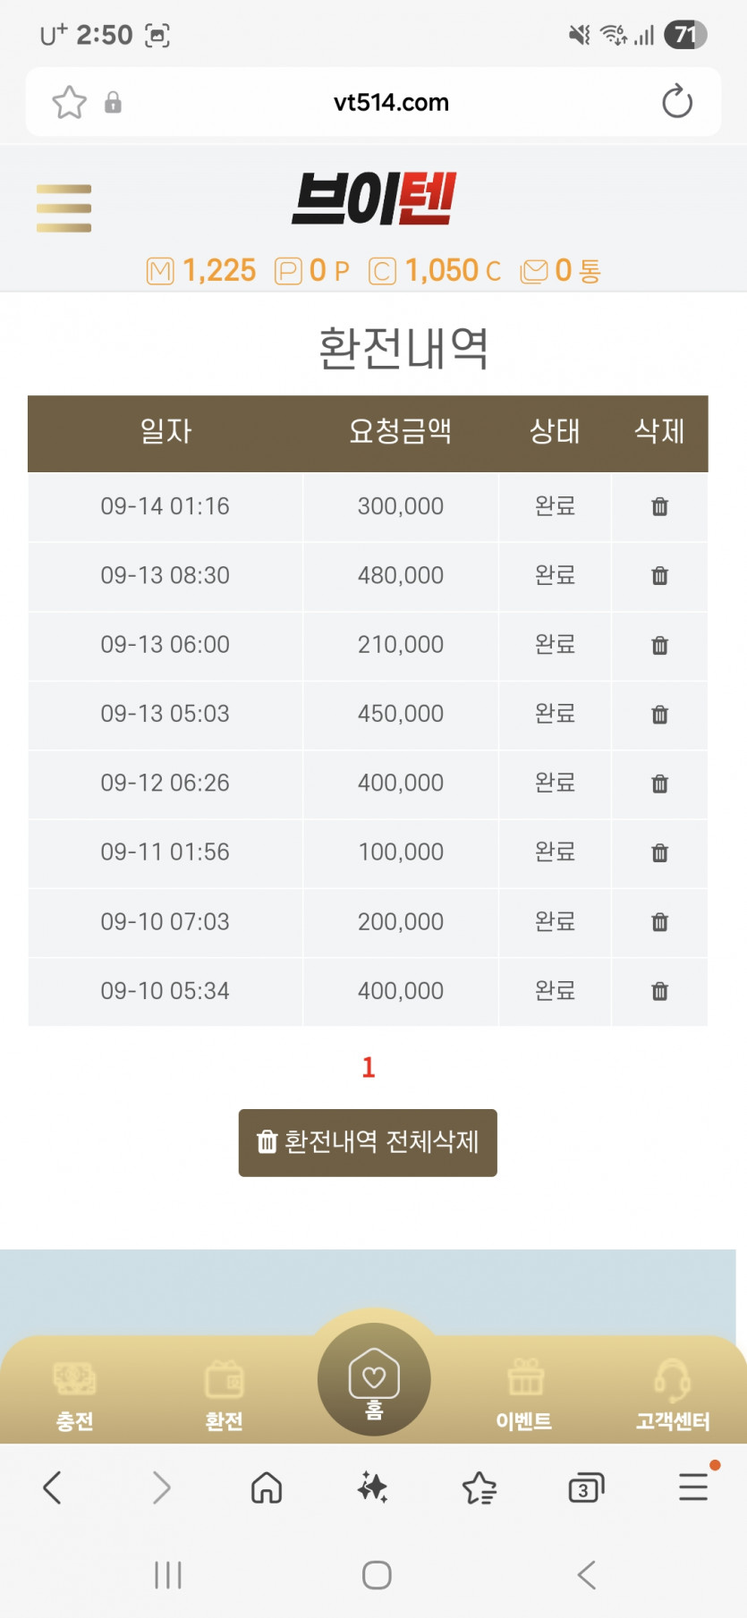Open browser tabs switcher showing 3
The width and height of the screenshot is (747, 1618).
(586, 1488)
